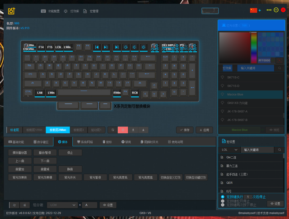The width and height of the screenshot is (289, 219).
Task: Click the Chinese flag language icon
Action: [x=253, y=10]
